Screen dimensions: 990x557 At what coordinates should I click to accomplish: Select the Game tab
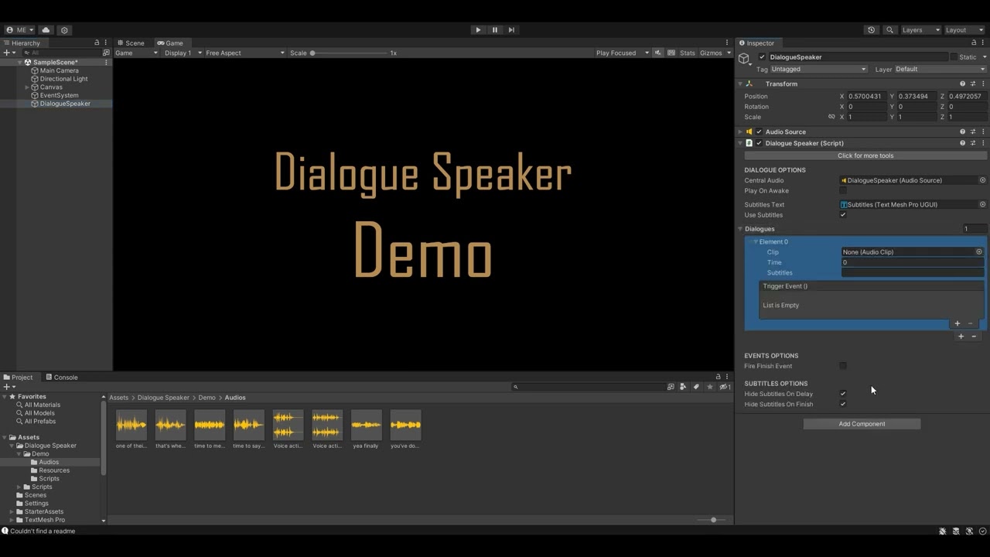(x=170, y=43)
